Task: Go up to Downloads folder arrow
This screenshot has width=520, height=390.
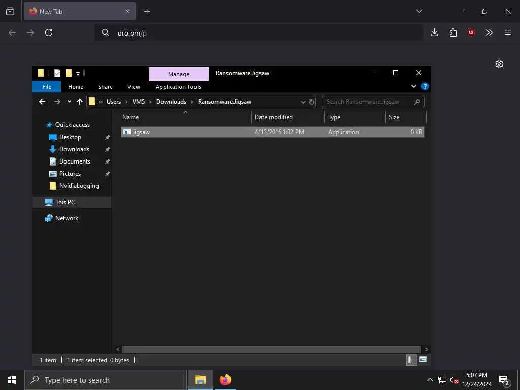Action: [x=80, y=102]
